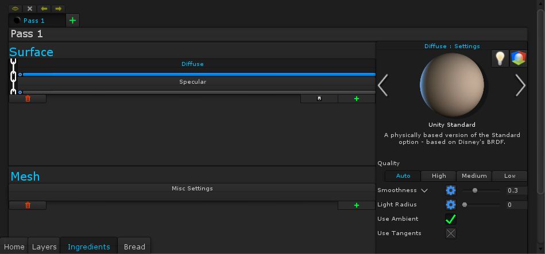The image size is (545, 254).
Task: Go to the next diffuse model with the right arrow
Action: click(520, 85)
